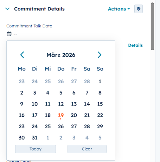Select March 1 in the calendar
This screenshot has width=160, height=162.
click(x=100, y=82)
